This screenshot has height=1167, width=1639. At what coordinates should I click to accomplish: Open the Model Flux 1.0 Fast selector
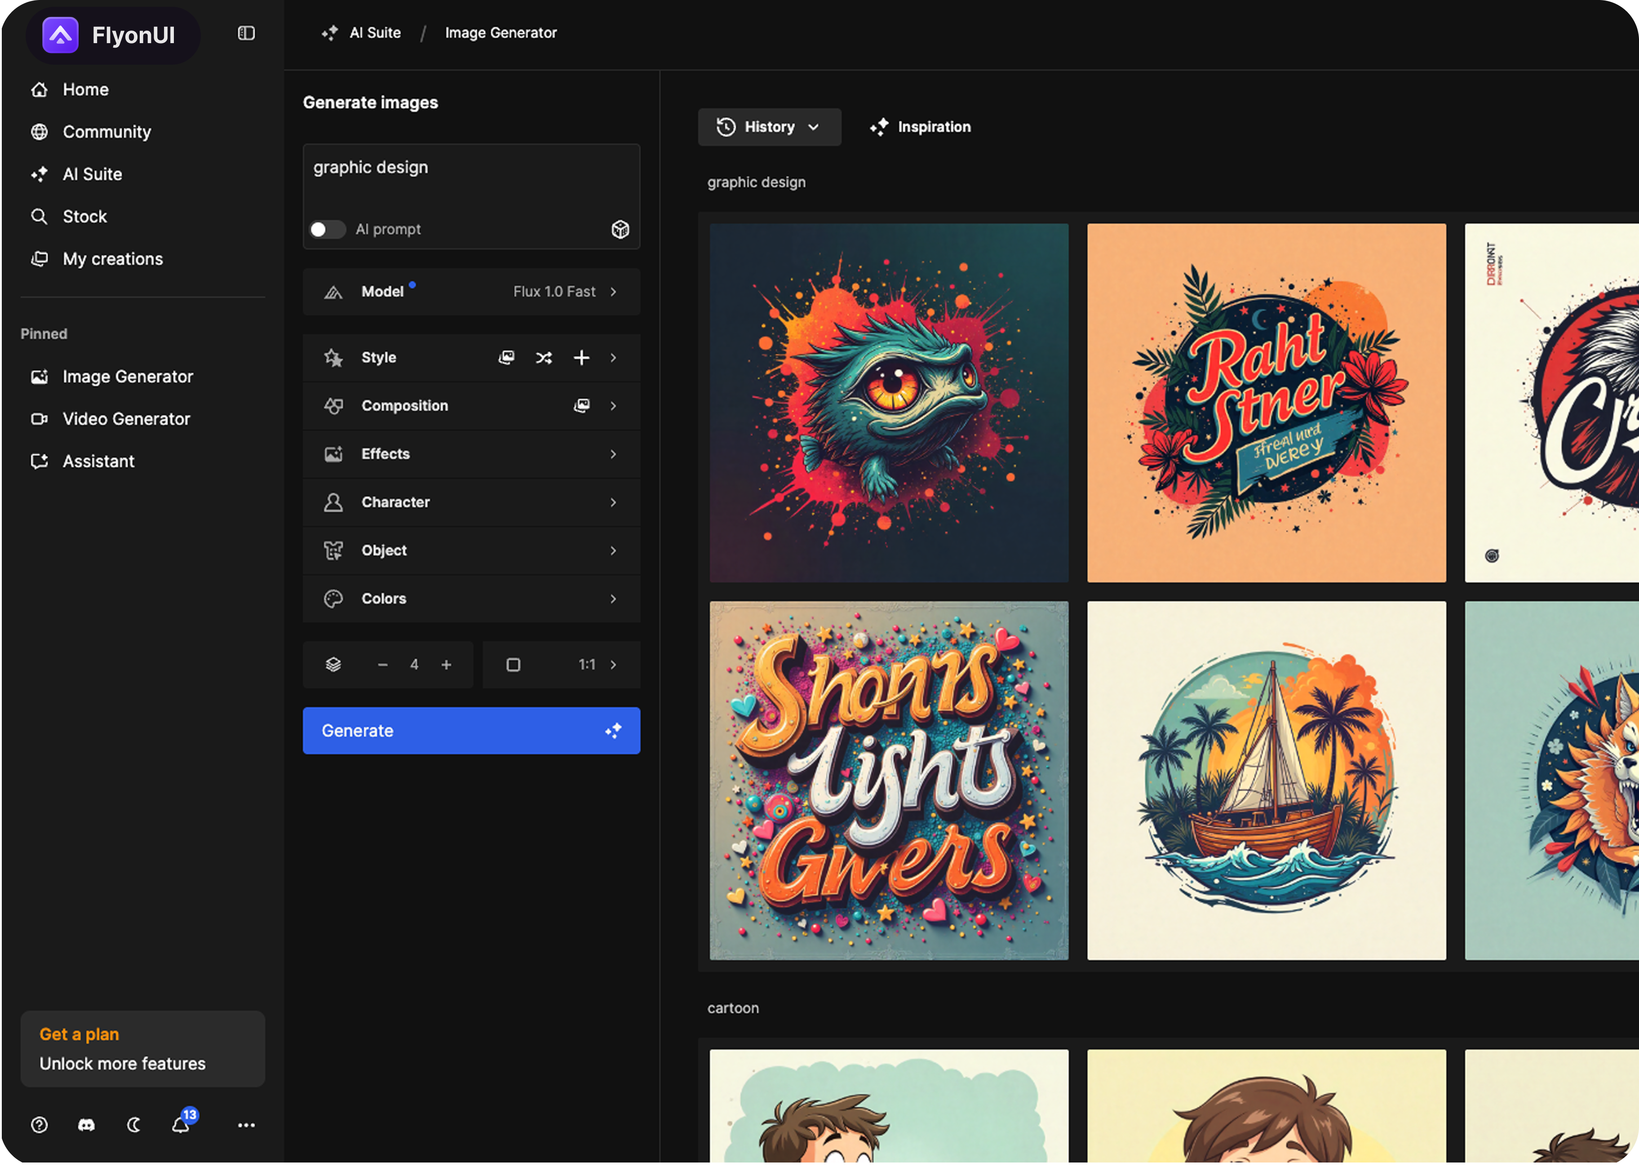(x=471, y=292)
